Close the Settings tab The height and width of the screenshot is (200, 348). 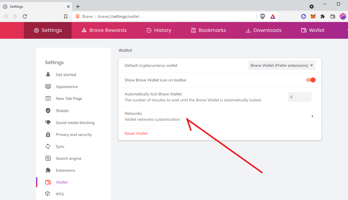tap(68, 7)
